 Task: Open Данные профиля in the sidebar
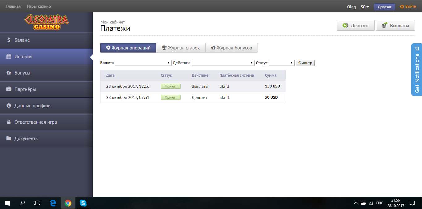(x=46, y=106)
